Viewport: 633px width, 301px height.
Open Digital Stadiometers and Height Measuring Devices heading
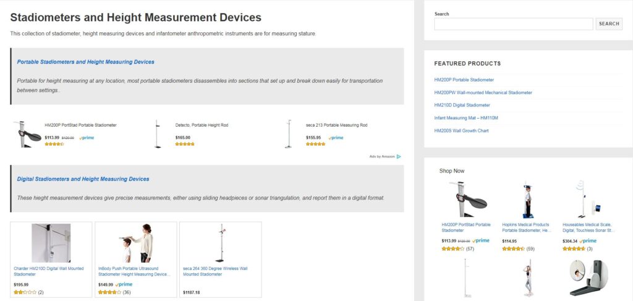tap(83, 179)
